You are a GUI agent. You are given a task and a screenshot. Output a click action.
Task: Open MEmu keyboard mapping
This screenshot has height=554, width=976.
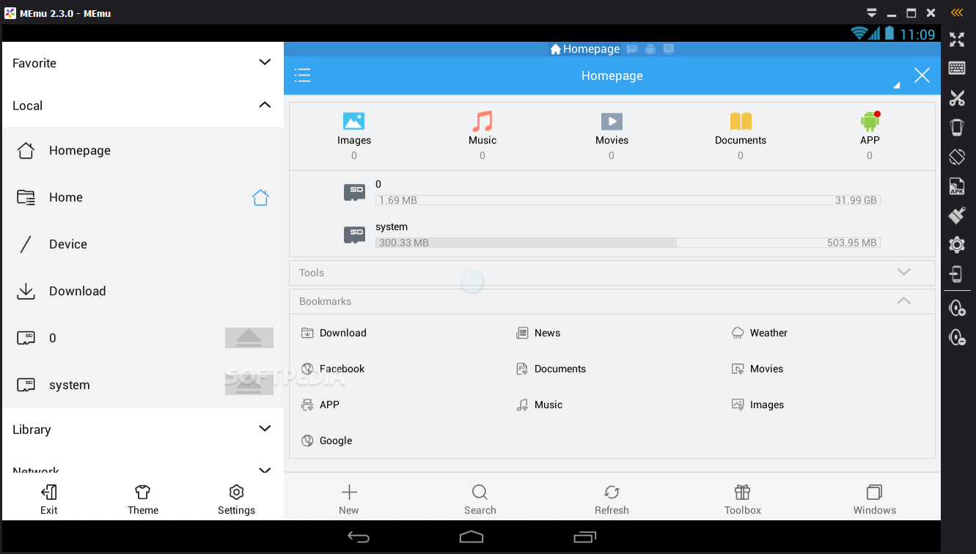click(x=957, y=68)
